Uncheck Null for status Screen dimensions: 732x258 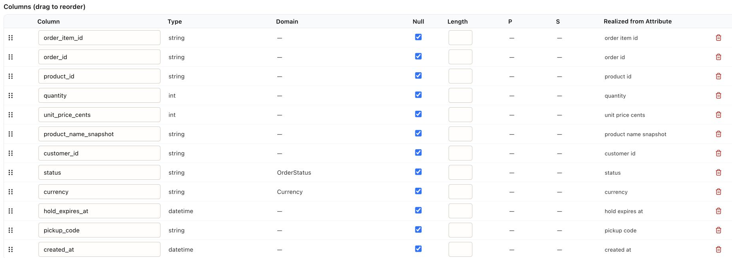[x=418, y=172]
